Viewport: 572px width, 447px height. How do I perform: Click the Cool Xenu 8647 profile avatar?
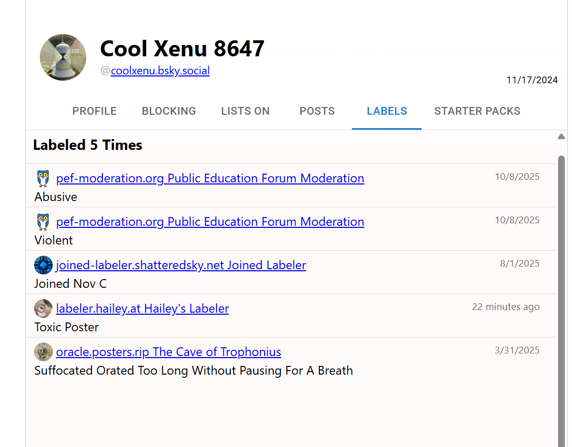[x=63, y=57]
